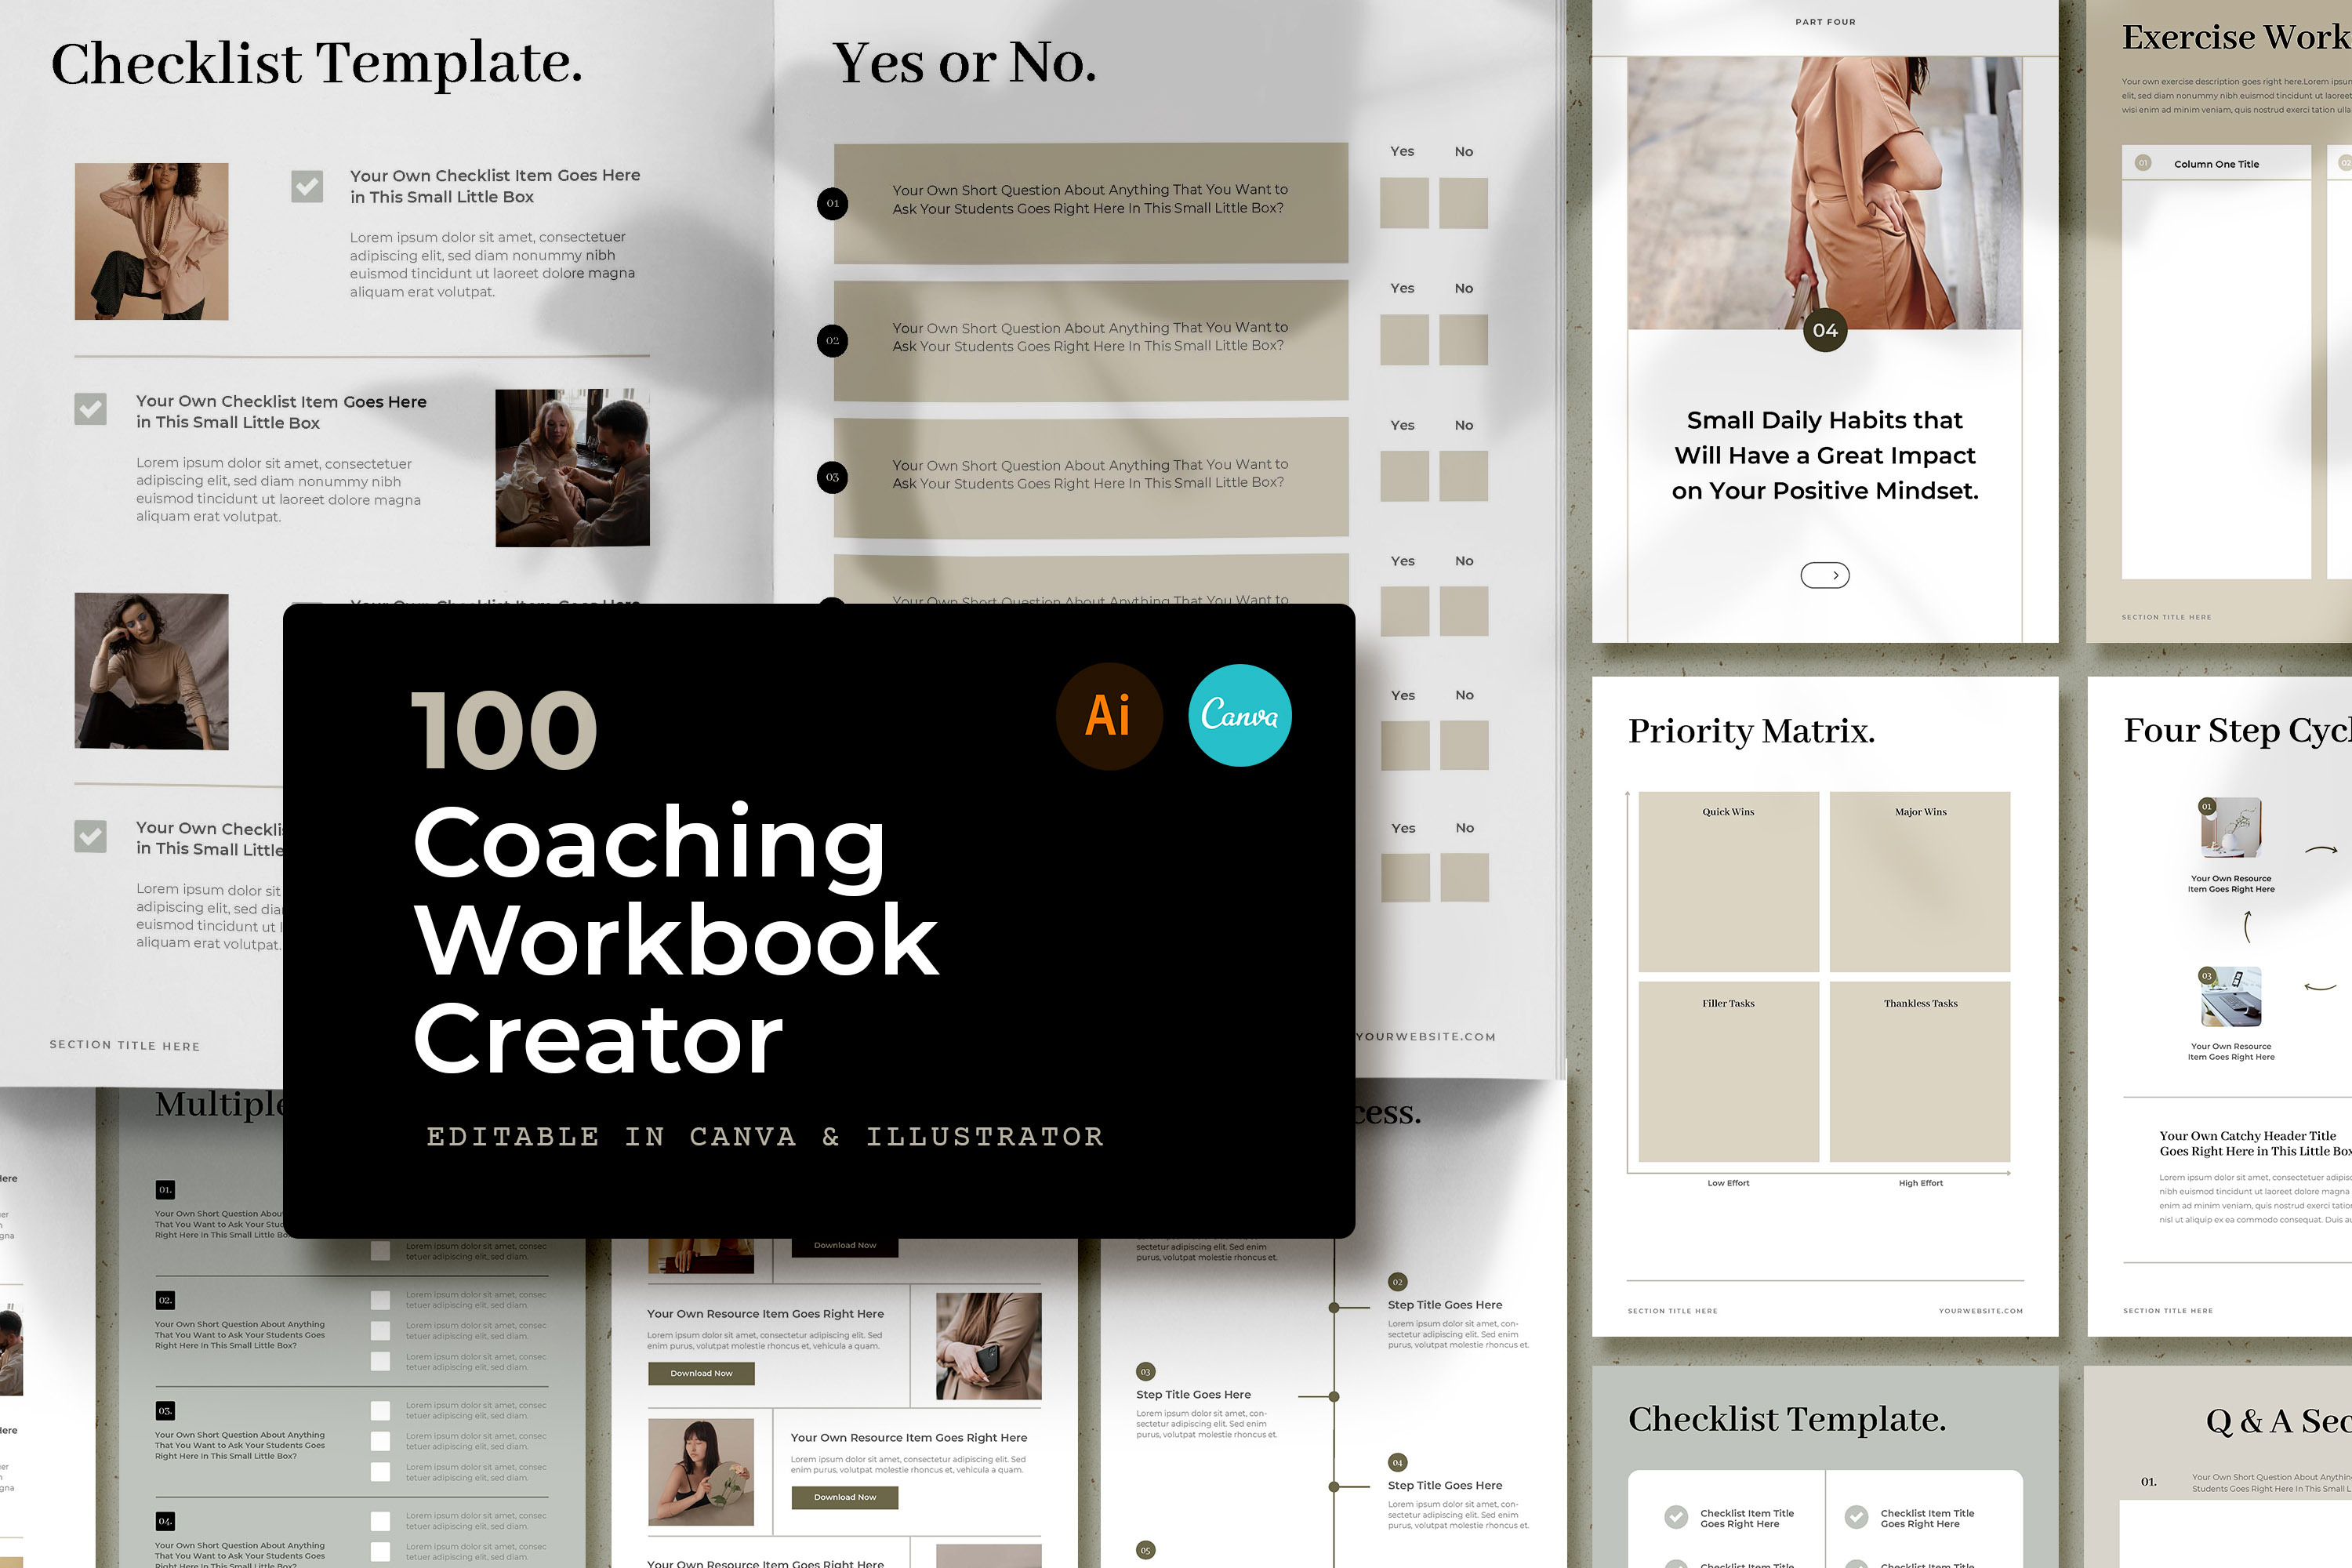This screenshot has width=2352, height=1568.
Task: Click Download Now beside the dark-haired woman photo
Action: (845, 1497)
